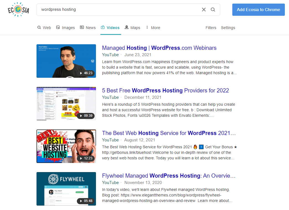The image size is (289, 210).
Task: Click the magnifying glass search icon
Action: pyautogui.click(x=213, y=10)
